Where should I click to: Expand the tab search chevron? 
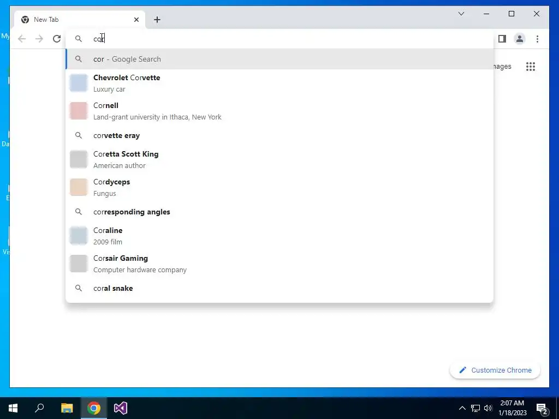(461, 14)
